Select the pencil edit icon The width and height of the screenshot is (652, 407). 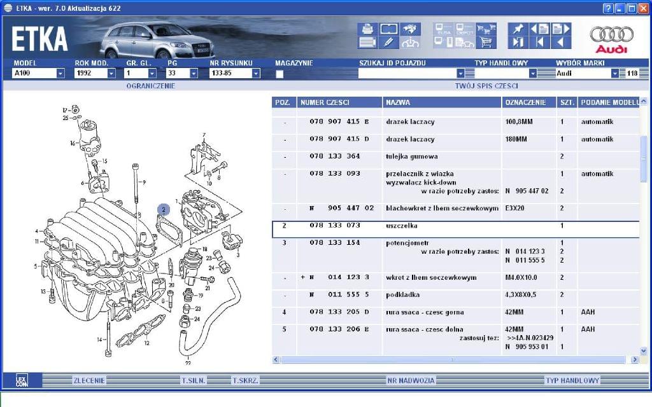[x=388, y=43]
